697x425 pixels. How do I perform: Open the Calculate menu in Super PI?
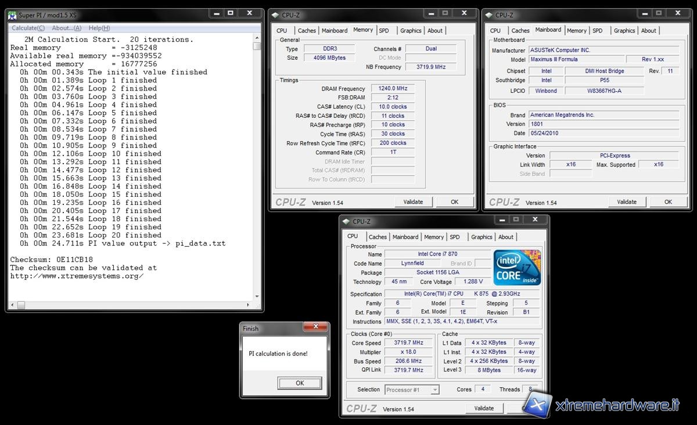[x=28, y=28]
